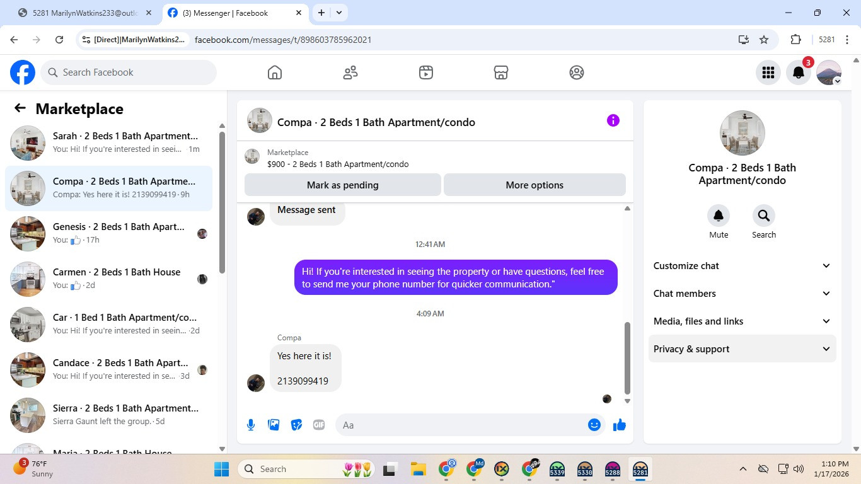Click the address bar URL

[x=283, y=40]
